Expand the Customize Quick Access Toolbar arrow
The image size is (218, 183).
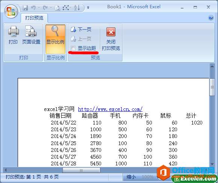(88, 7)
